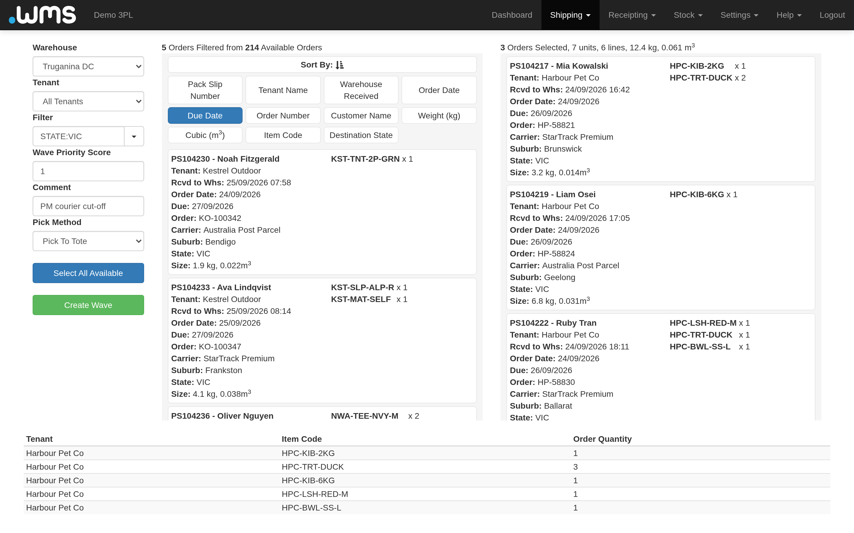Viewport: 854px width, 533px height.
Task: Click item code NWA-TEE-NVY-M
Action: [x=364, y=416]
